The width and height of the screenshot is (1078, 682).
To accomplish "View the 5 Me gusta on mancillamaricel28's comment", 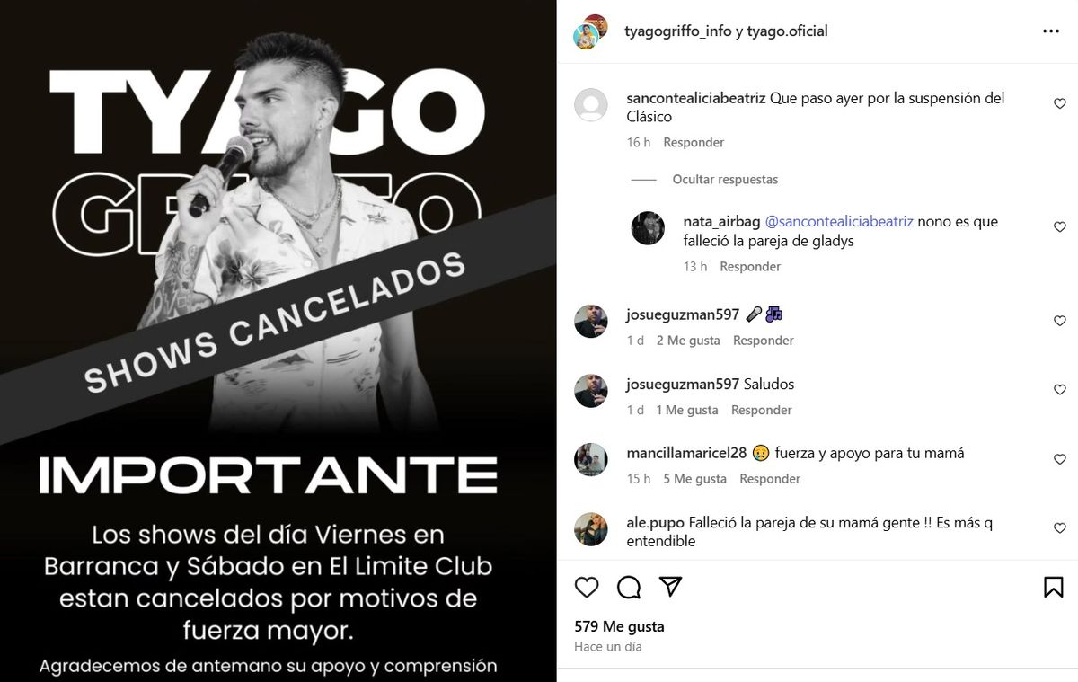I will click(x=694, y=479).
